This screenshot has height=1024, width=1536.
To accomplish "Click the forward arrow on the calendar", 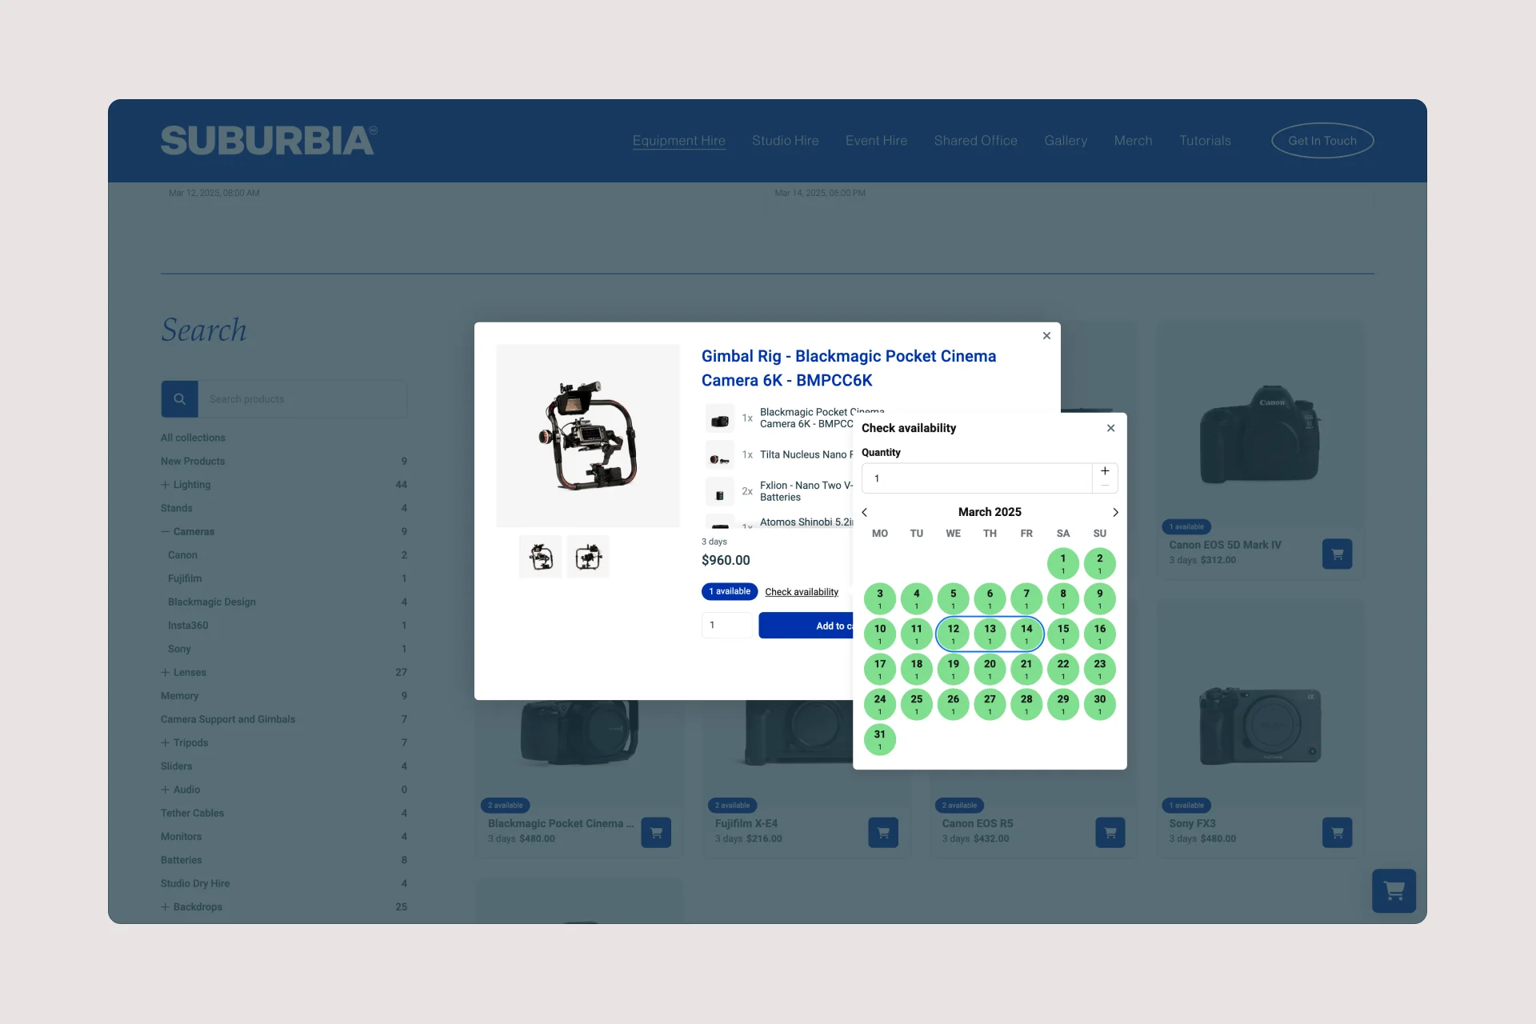I will click(1115, 512).
